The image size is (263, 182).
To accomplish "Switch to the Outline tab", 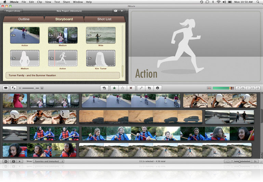I will (x=24, y=19).
